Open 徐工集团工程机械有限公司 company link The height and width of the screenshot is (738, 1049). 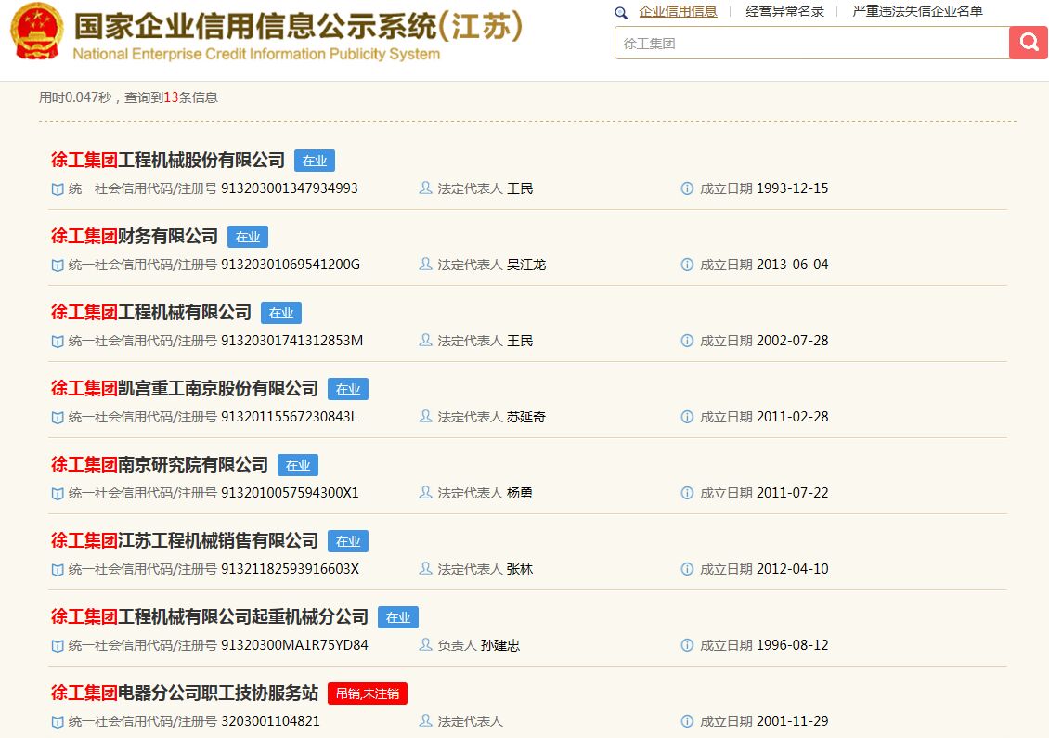click(151, 313)
